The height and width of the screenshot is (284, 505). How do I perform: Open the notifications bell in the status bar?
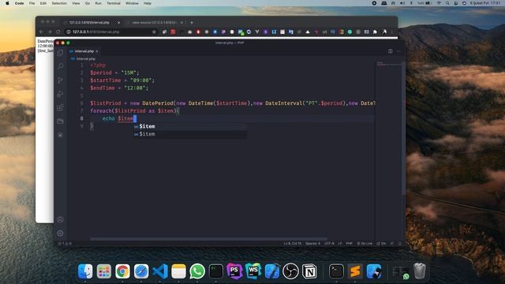pos(400,244)
